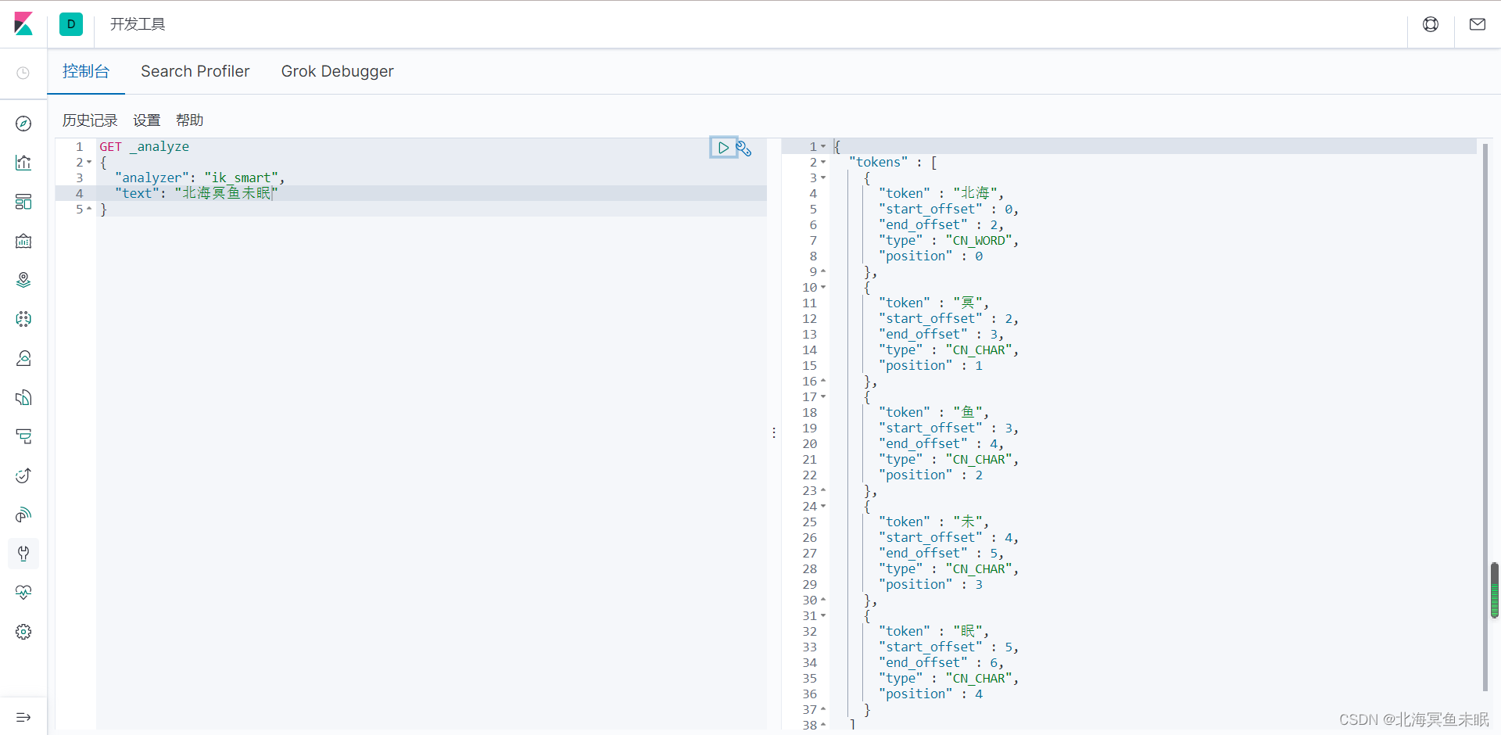Screen dimensions: 1501x735
Task: Click "start_offset" : 3 line
Action: 948,428
